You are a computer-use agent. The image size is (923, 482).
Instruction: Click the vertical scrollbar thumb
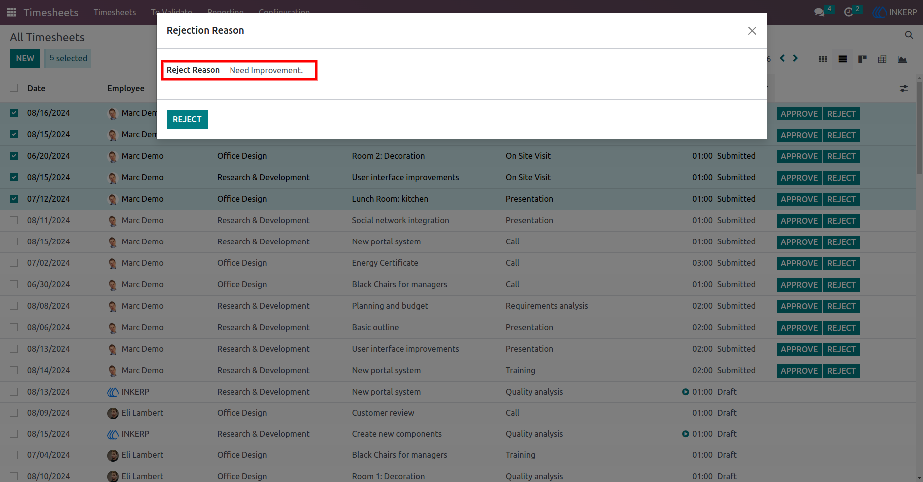click(x=919, y=127)
